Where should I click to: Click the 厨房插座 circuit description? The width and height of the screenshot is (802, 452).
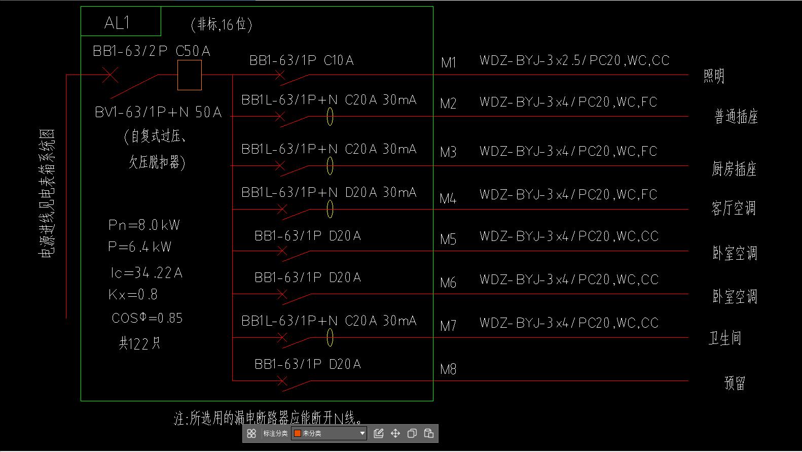[734, 169]
